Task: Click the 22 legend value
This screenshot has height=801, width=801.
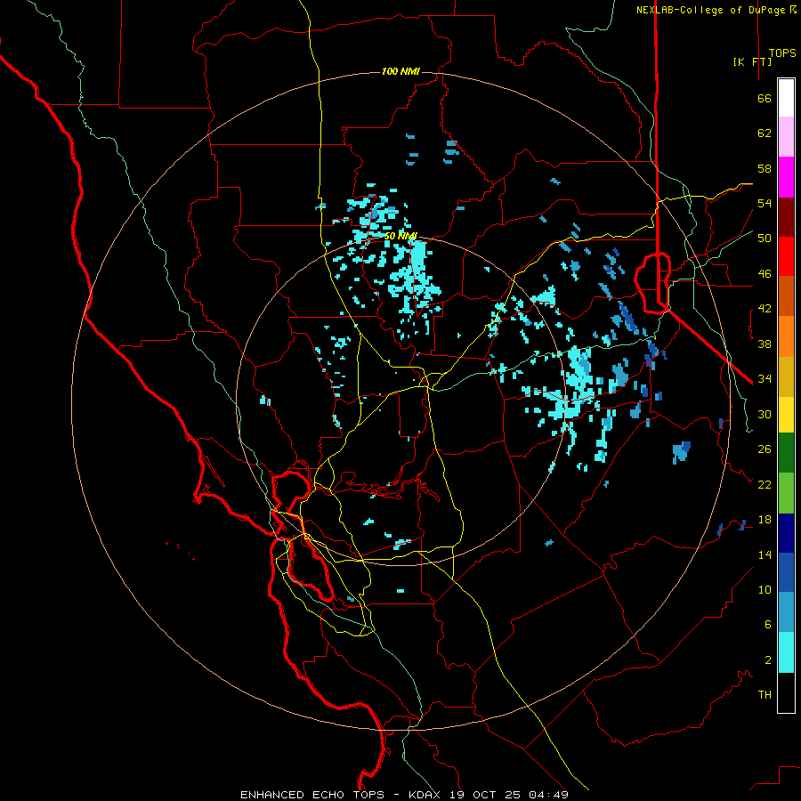Action: (765, 484)
